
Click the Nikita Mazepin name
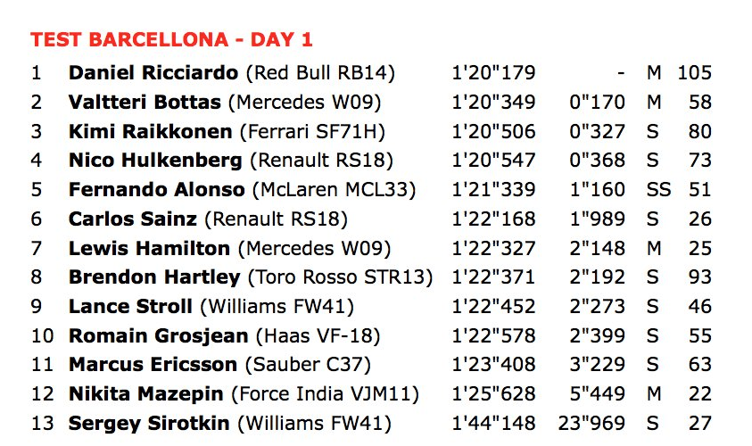(x=146, y=394)
